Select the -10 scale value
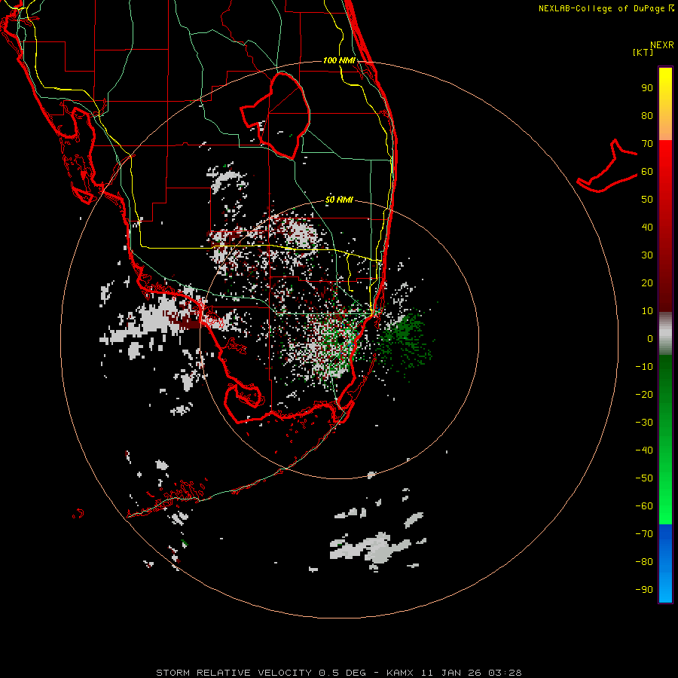The height and width of the screenshot is (678, 678). (644, 367)
